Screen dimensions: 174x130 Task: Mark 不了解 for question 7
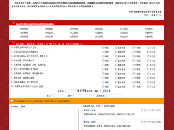click(x=148, y=73)
